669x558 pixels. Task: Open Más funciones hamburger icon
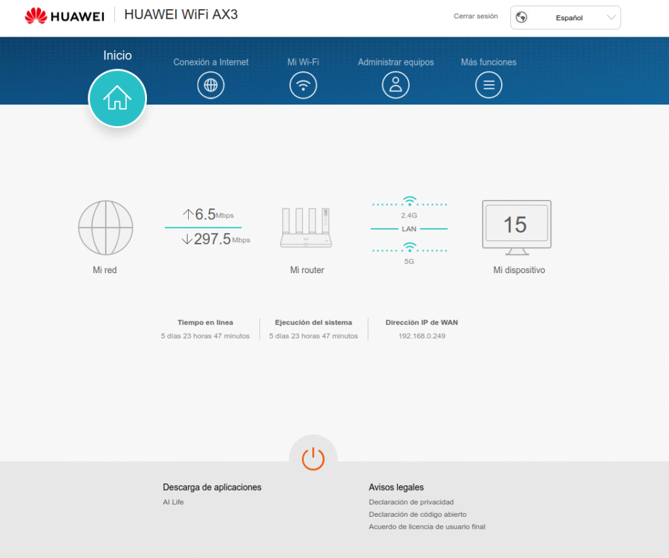(489, 85)
